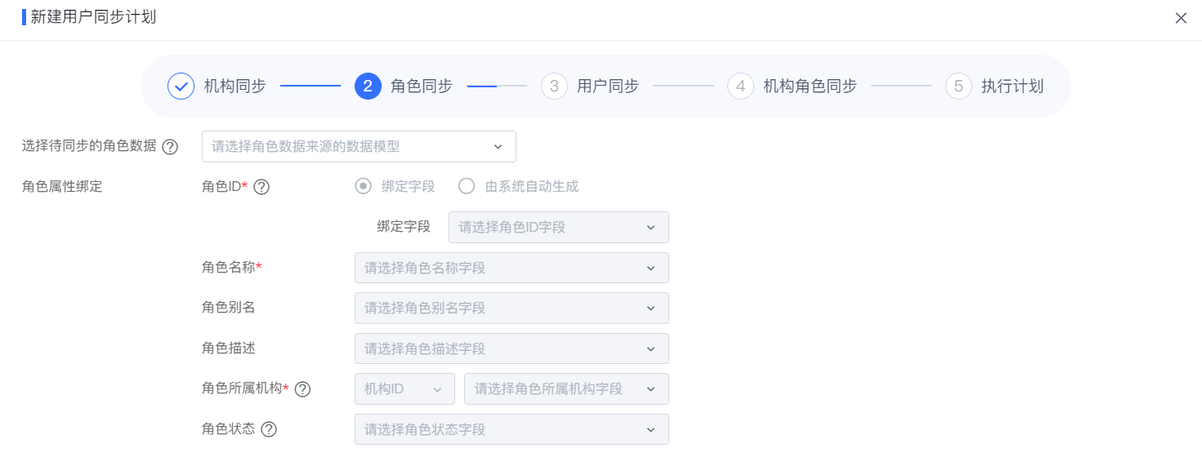Click help icon next to 角色状态

269,429
